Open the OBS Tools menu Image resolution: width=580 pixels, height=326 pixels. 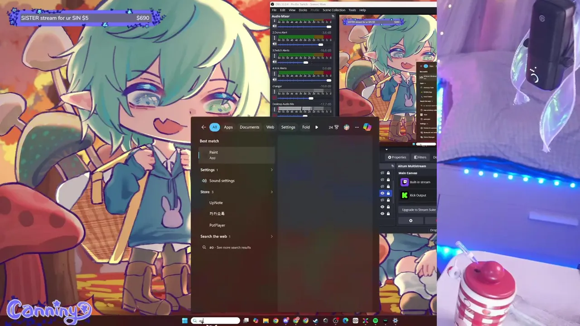tap(352, 10)
